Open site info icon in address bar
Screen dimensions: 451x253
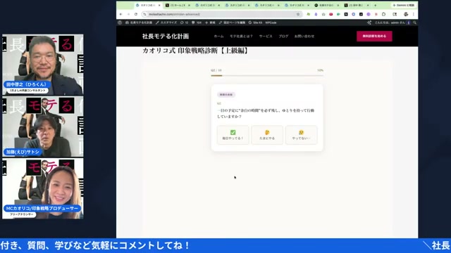(x=144, y=14)
